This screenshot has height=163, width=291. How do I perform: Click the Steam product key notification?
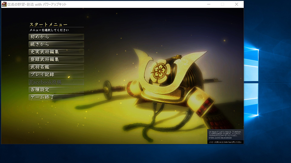(225, 137)
